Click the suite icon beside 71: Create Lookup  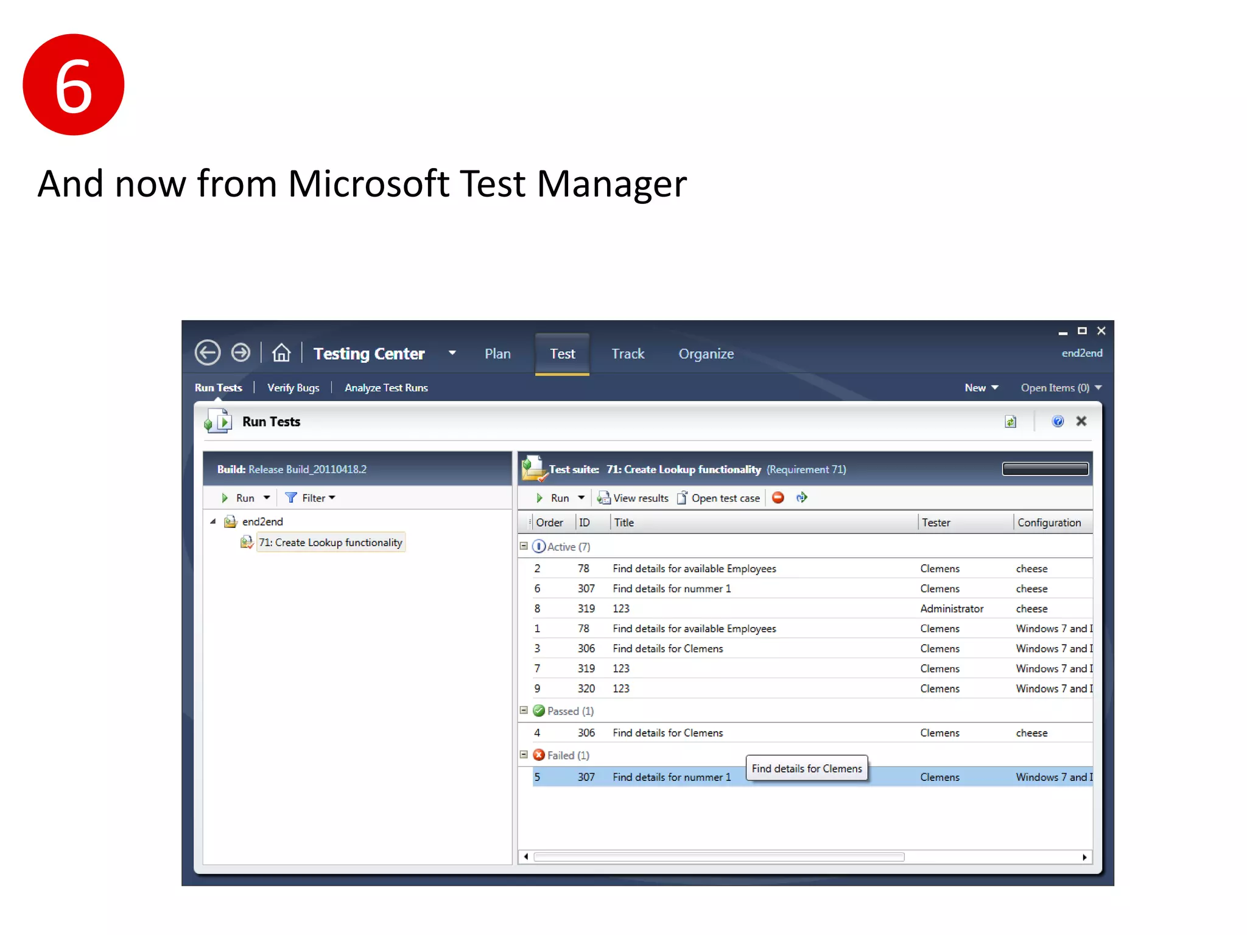point(247,542)
